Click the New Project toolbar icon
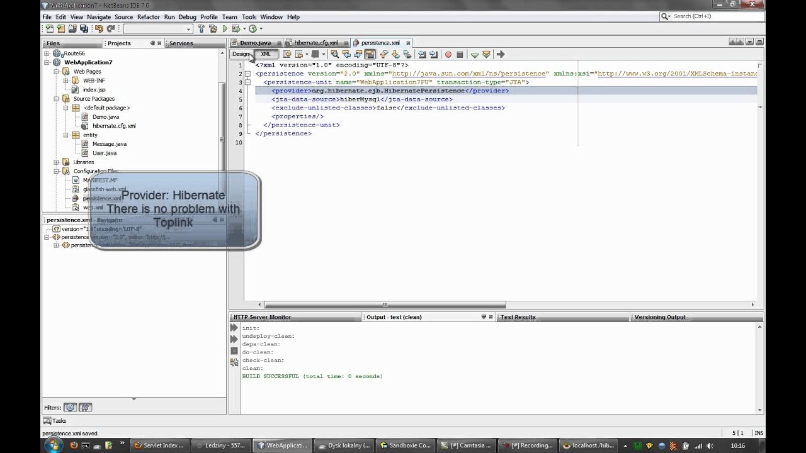Viewport: 806px width, 453px height. 61,28
